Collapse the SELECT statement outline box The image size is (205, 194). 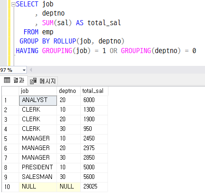(x=13, y=5)
